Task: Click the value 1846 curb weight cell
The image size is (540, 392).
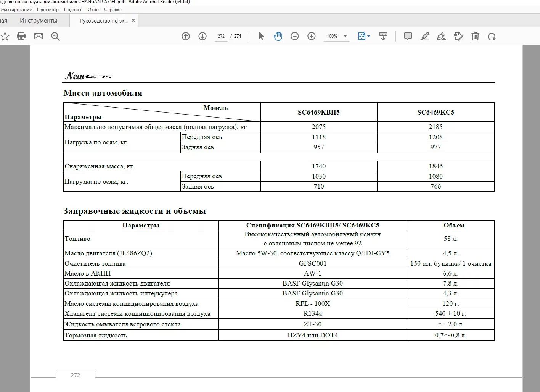Action: pyautogui.click(x=436, y=166)
